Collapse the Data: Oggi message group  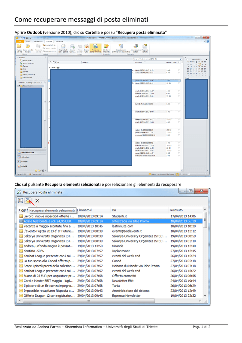tap(50, 68)
